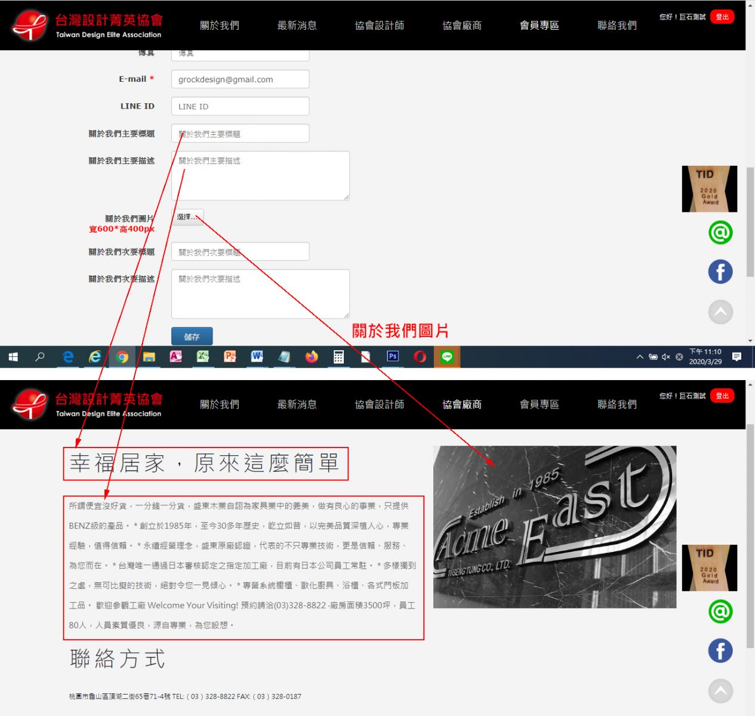This screenshot has height=716, width=755.
Task: Focus the LINE ID input field
Action: 240,106
